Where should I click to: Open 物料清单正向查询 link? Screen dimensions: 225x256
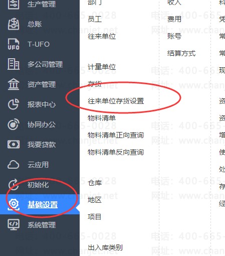[x=116, y=135]
